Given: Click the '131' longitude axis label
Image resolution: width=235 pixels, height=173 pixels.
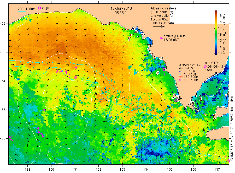Looking at the screenshot, I should click(75, 169).
